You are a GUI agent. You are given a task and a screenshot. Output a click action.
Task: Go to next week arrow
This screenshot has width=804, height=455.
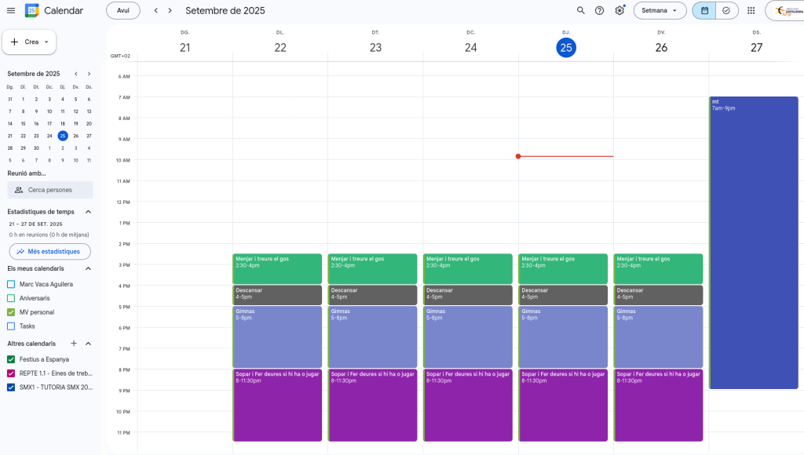171,10
